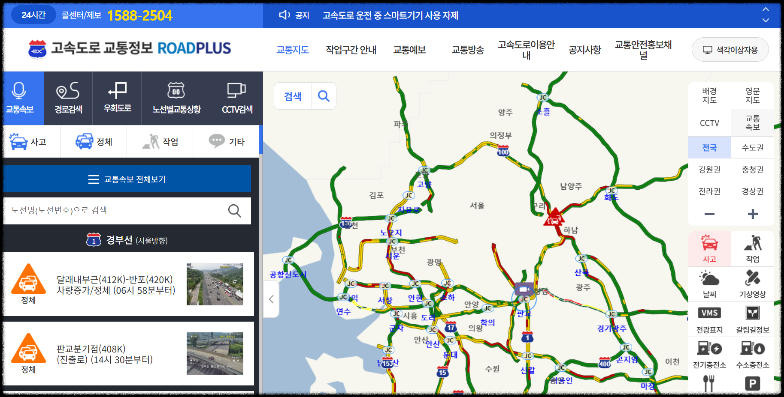The height and width of the screenshot is (397, 784).
Task: Open 교통지도 menu
Action: pos(293,50)
